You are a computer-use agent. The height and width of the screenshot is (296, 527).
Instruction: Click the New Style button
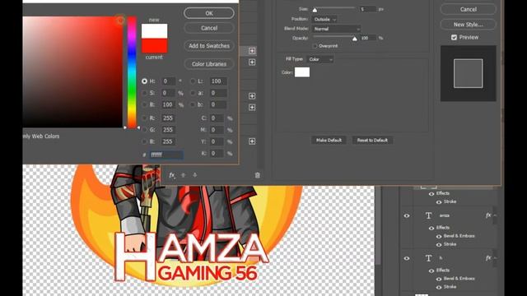pyautogui.click(x=469, y=25)
